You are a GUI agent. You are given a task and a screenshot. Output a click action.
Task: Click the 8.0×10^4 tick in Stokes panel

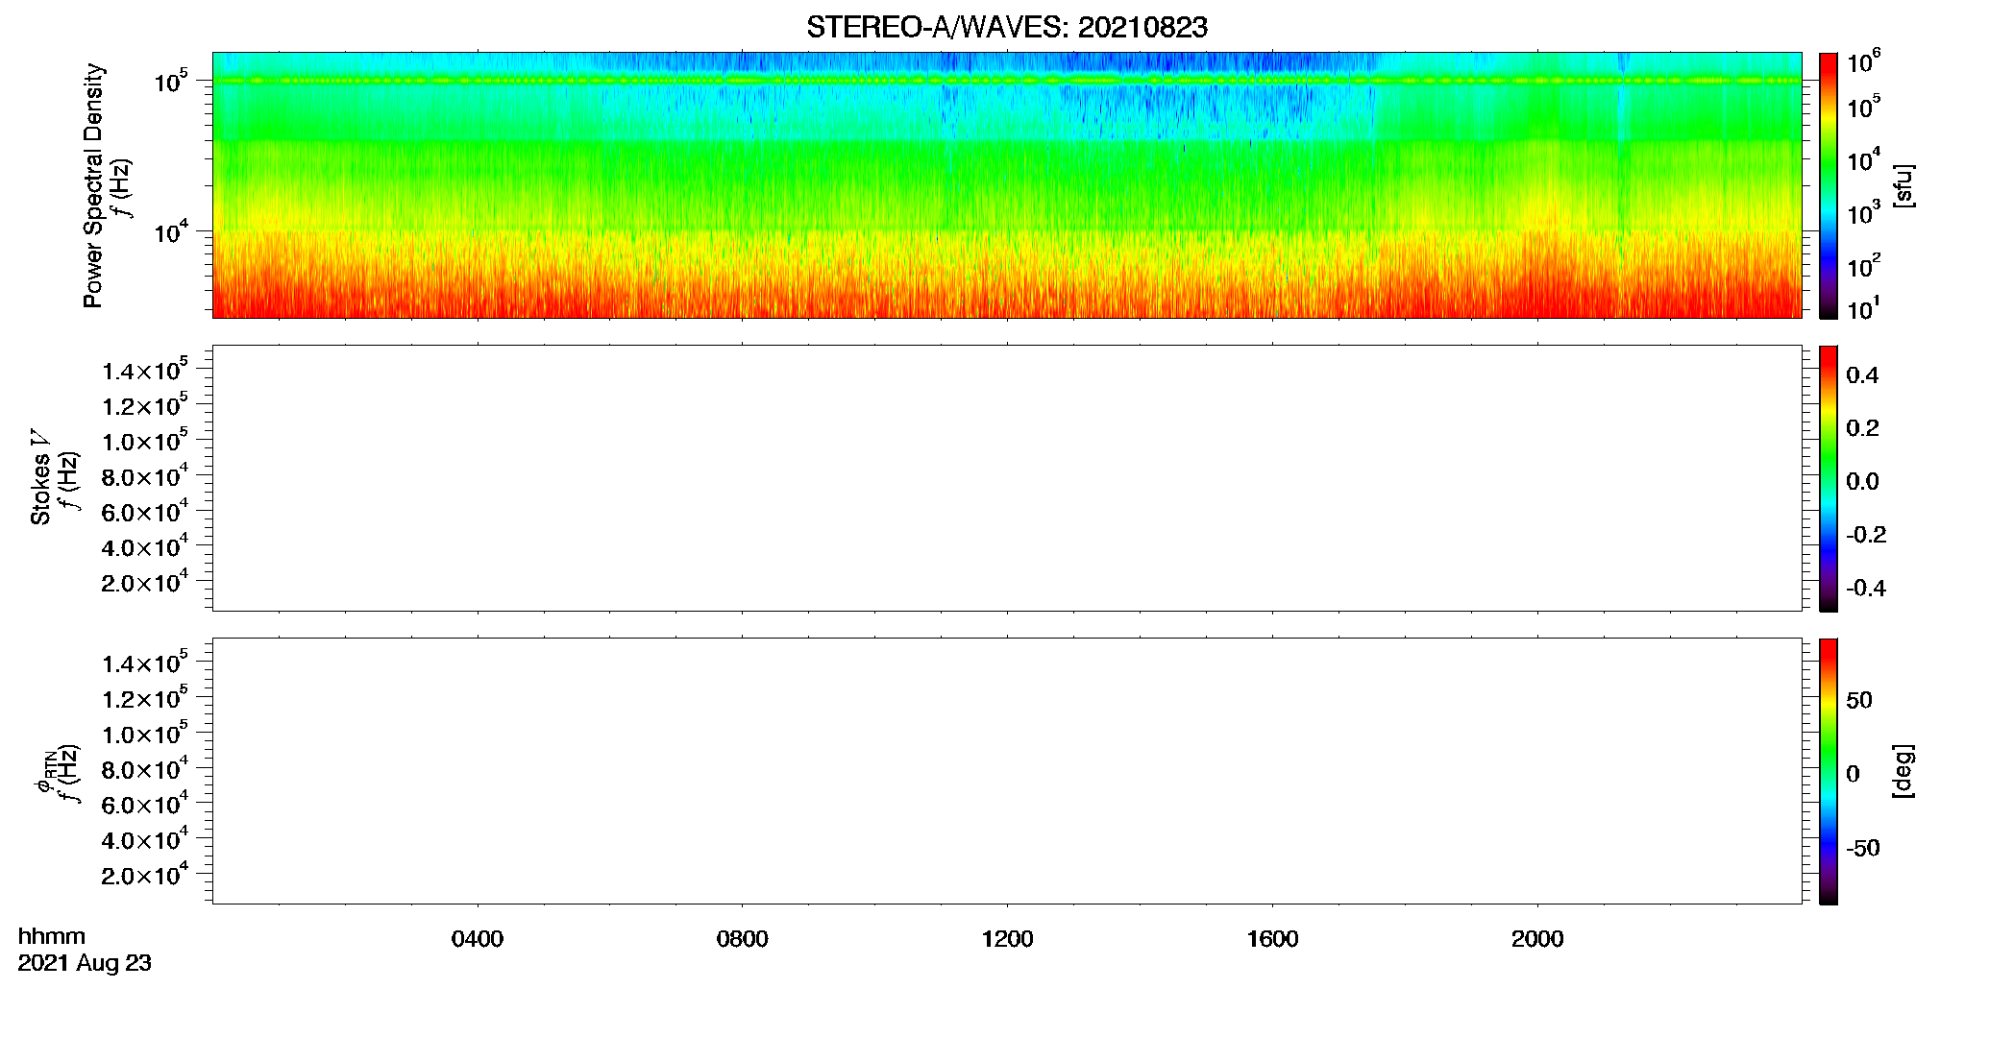(x=145, y=475)
